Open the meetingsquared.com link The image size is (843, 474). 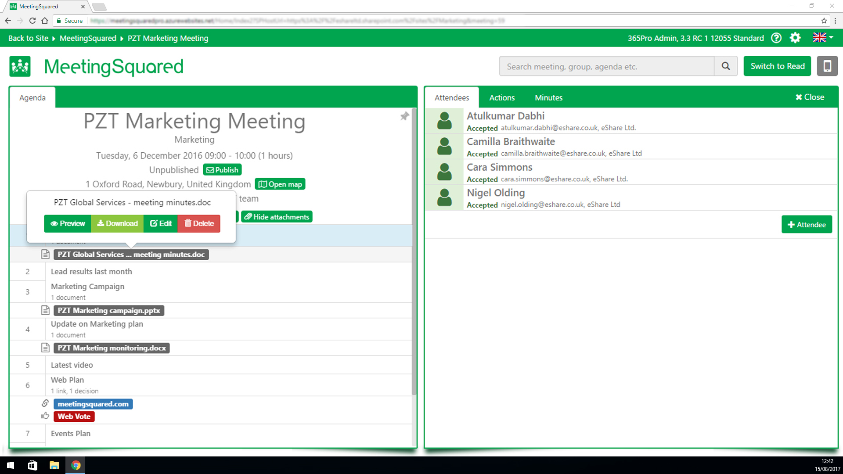[93, 404]
